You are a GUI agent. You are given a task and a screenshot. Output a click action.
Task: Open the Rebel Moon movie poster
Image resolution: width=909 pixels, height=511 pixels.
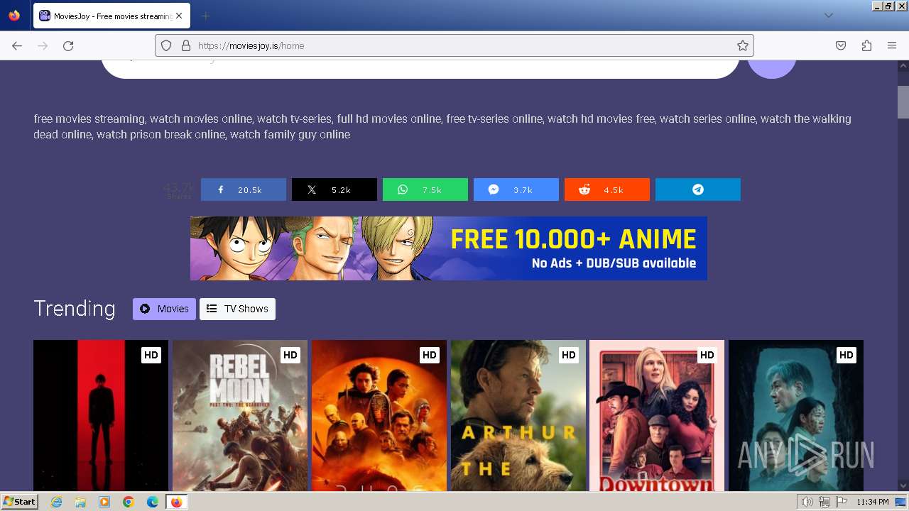pyautogui.click(x=240, y=415)
